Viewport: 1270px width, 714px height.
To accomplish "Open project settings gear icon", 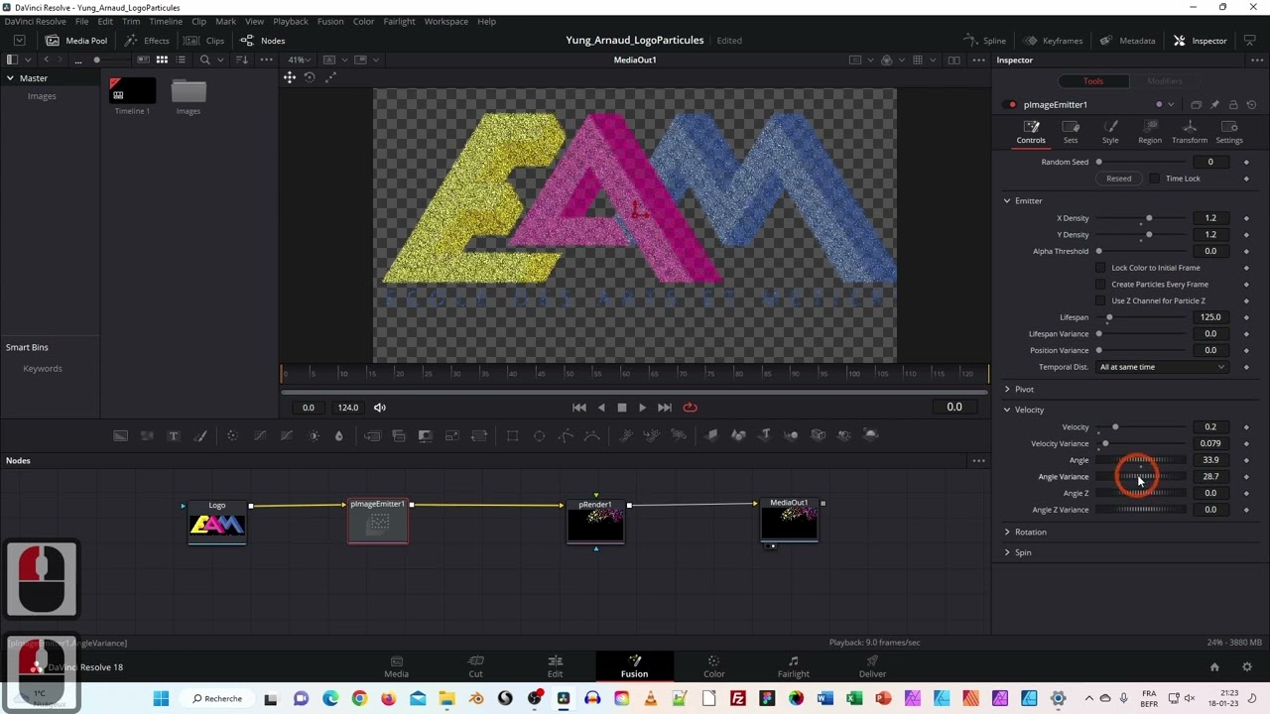I will [x=1247, y=667].
